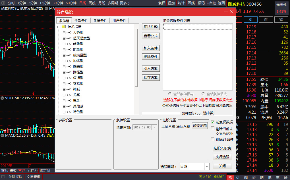Click the blue 卖 sell button
Image resolution: width=290 pixels, height=180 pixels.
tap(250, 20)
